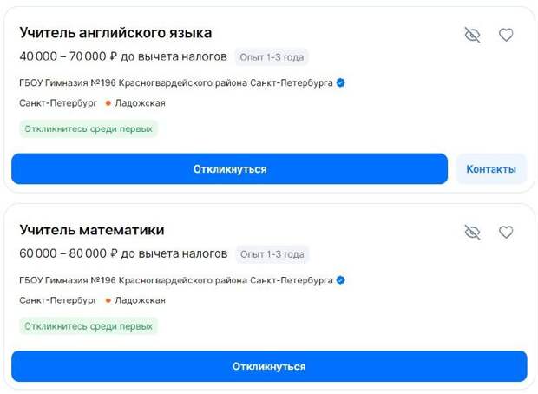Click the 60 000 – 80 000 ₽ salary text
538x394 pixels.
pos(69,253)
